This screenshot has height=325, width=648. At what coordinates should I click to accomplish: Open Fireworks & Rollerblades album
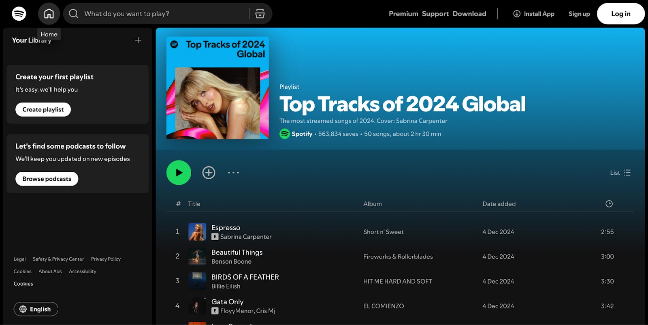tap(398, 257)
